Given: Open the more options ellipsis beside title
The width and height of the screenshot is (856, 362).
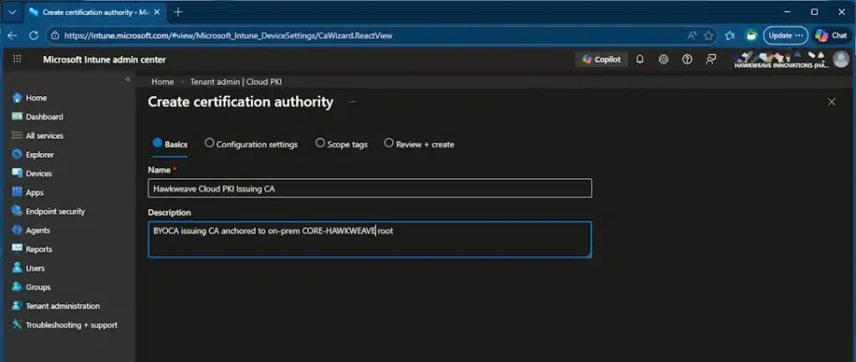Looking at the screenshot, I should [x=352, y=102].
